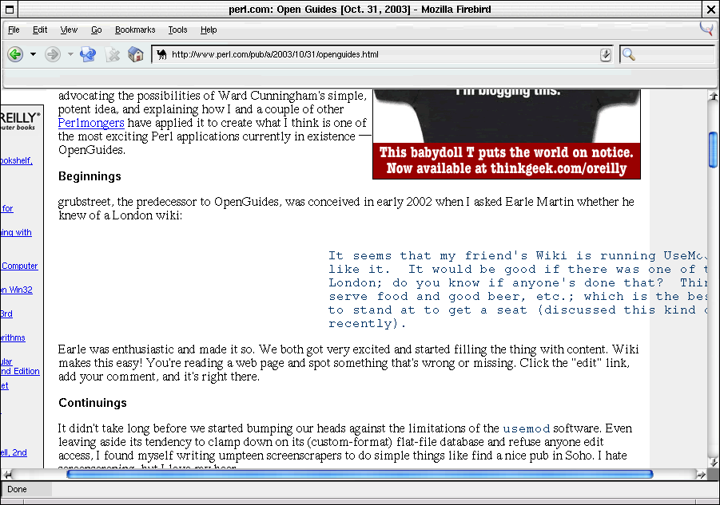Open the '3rd' sidebar link
Image resolution: width=720 pixels, height=505 pixels.
tap(6, 314)
